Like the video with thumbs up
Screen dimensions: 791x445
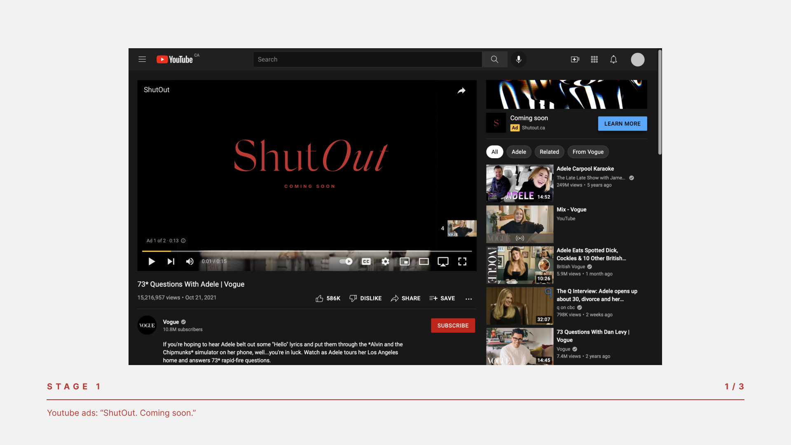coord(320,298)
